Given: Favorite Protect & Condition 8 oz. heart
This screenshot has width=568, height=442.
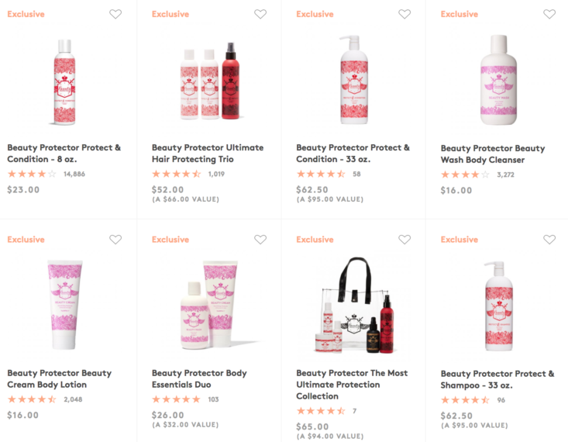Looking at the screenshot, I should [115, 14].
